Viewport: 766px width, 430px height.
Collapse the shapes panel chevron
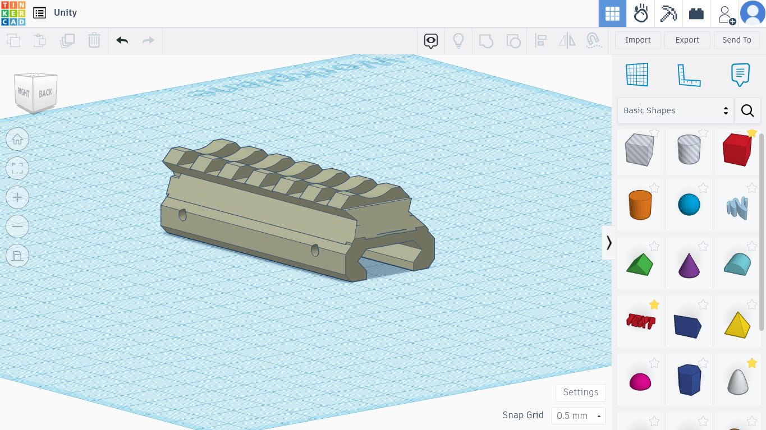609,242
